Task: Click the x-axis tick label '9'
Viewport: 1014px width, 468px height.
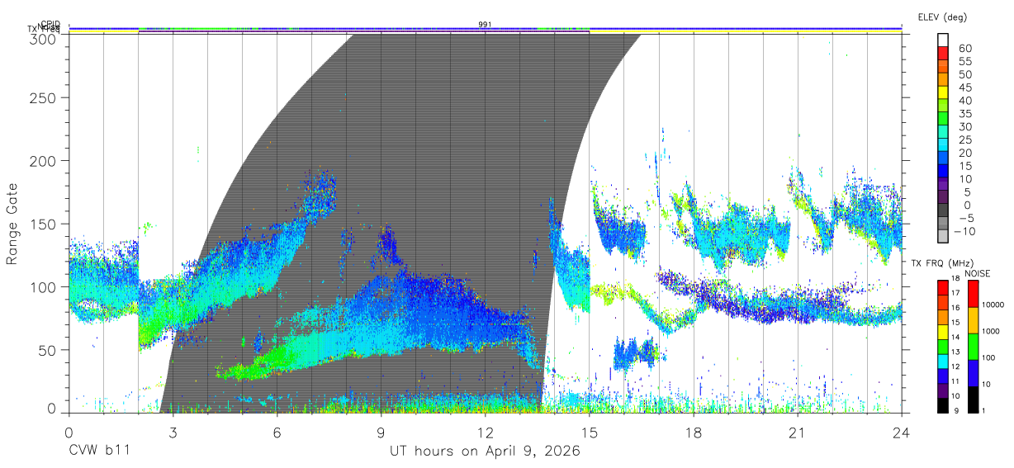Action: click(381, 432)
